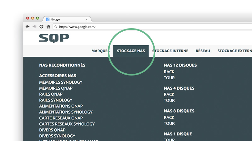Select DIVERS QNAP link
Screen dimensions: 252x141
(52, 130)
